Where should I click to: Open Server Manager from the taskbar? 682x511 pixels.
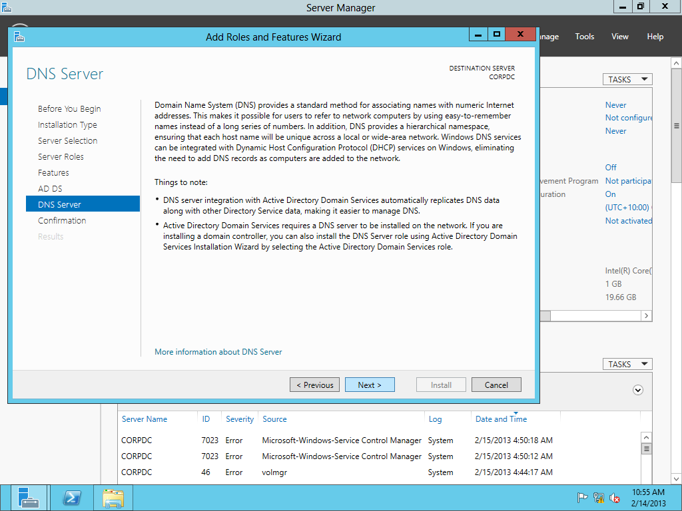point(29,498)
